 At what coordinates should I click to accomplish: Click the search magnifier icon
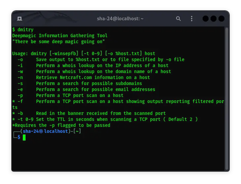(178, 19)
